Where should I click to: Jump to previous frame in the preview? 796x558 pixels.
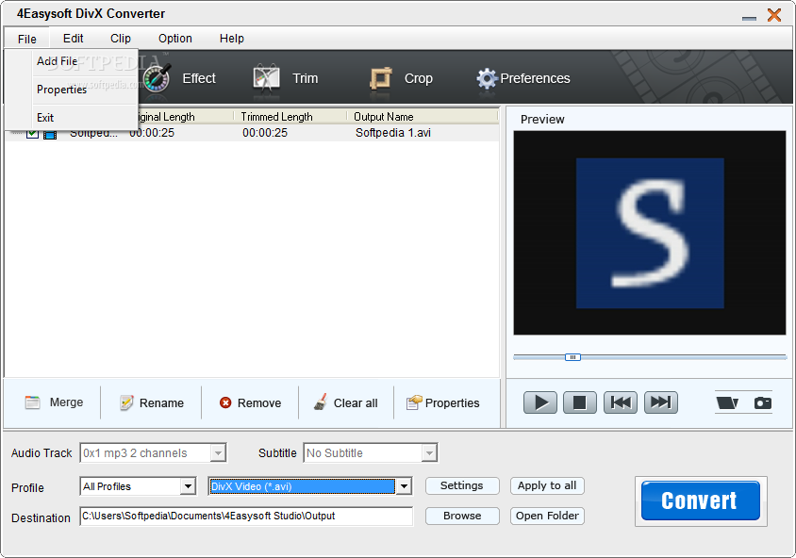[621, 402]
